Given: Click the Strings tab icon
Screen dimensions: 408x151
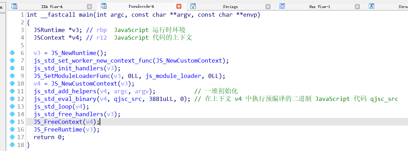Looking at the screenshot, I should [193, 7].
